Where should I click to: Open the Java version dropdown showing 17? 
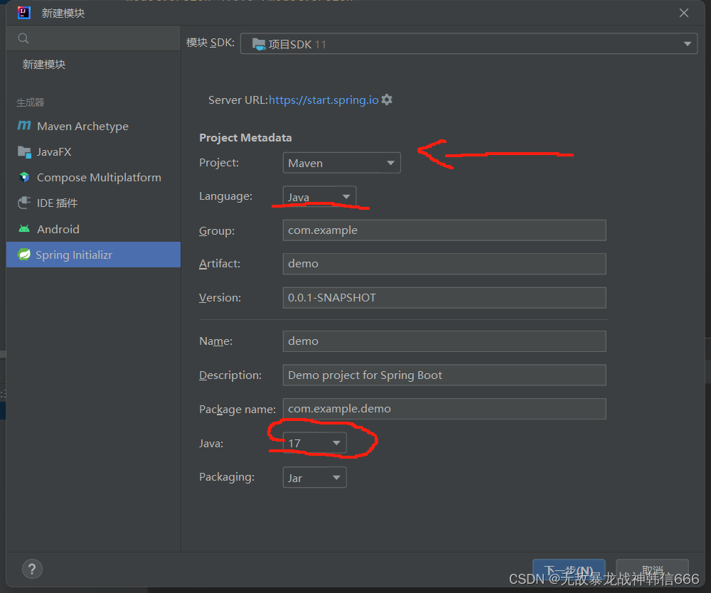[314, 443]
